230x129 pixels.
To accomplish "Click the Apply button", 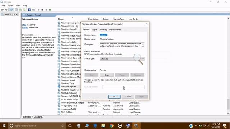I will [141, 97].
